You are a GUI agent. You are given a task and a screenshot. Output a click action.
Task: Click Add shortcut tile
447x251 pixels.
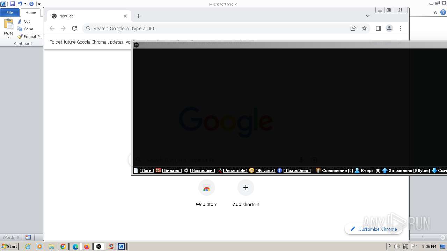point(246,193)
